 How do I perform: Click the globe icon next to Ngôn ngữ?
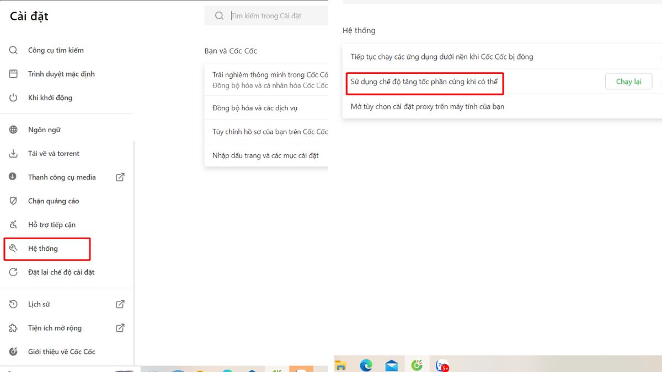click(14, 130)
